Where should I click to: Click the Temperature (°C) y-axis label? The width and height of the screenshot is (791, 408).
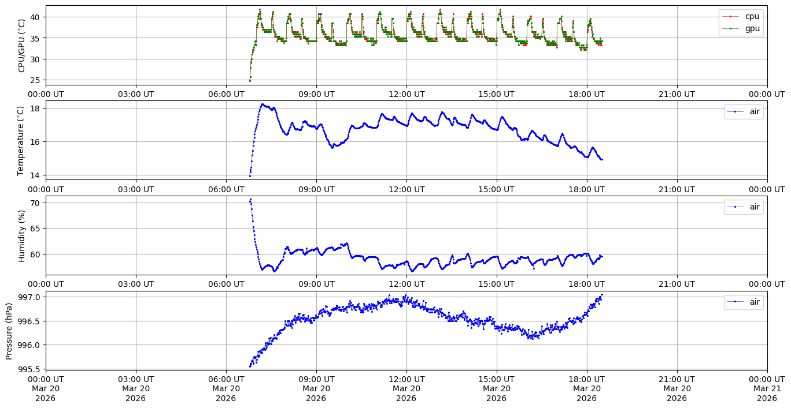[22, 140]
